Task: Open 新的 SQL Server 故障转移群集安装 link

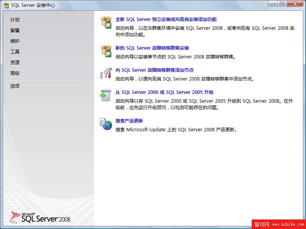Action: tap(152, 48)
